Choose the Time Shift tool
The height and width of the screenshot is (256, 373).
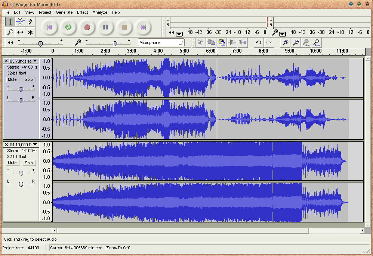21,32
